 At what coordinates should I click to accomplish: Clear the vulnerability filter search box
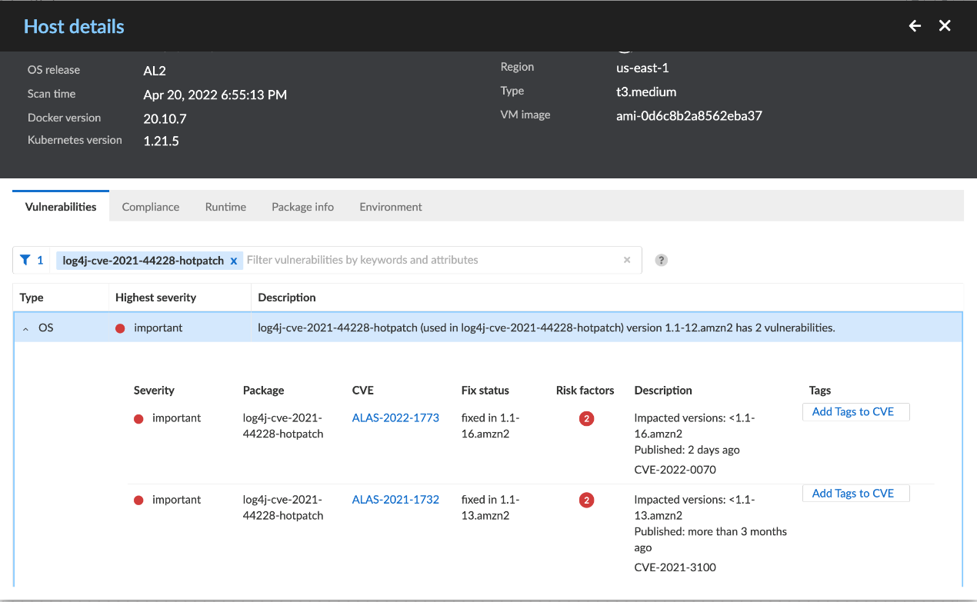627,260
